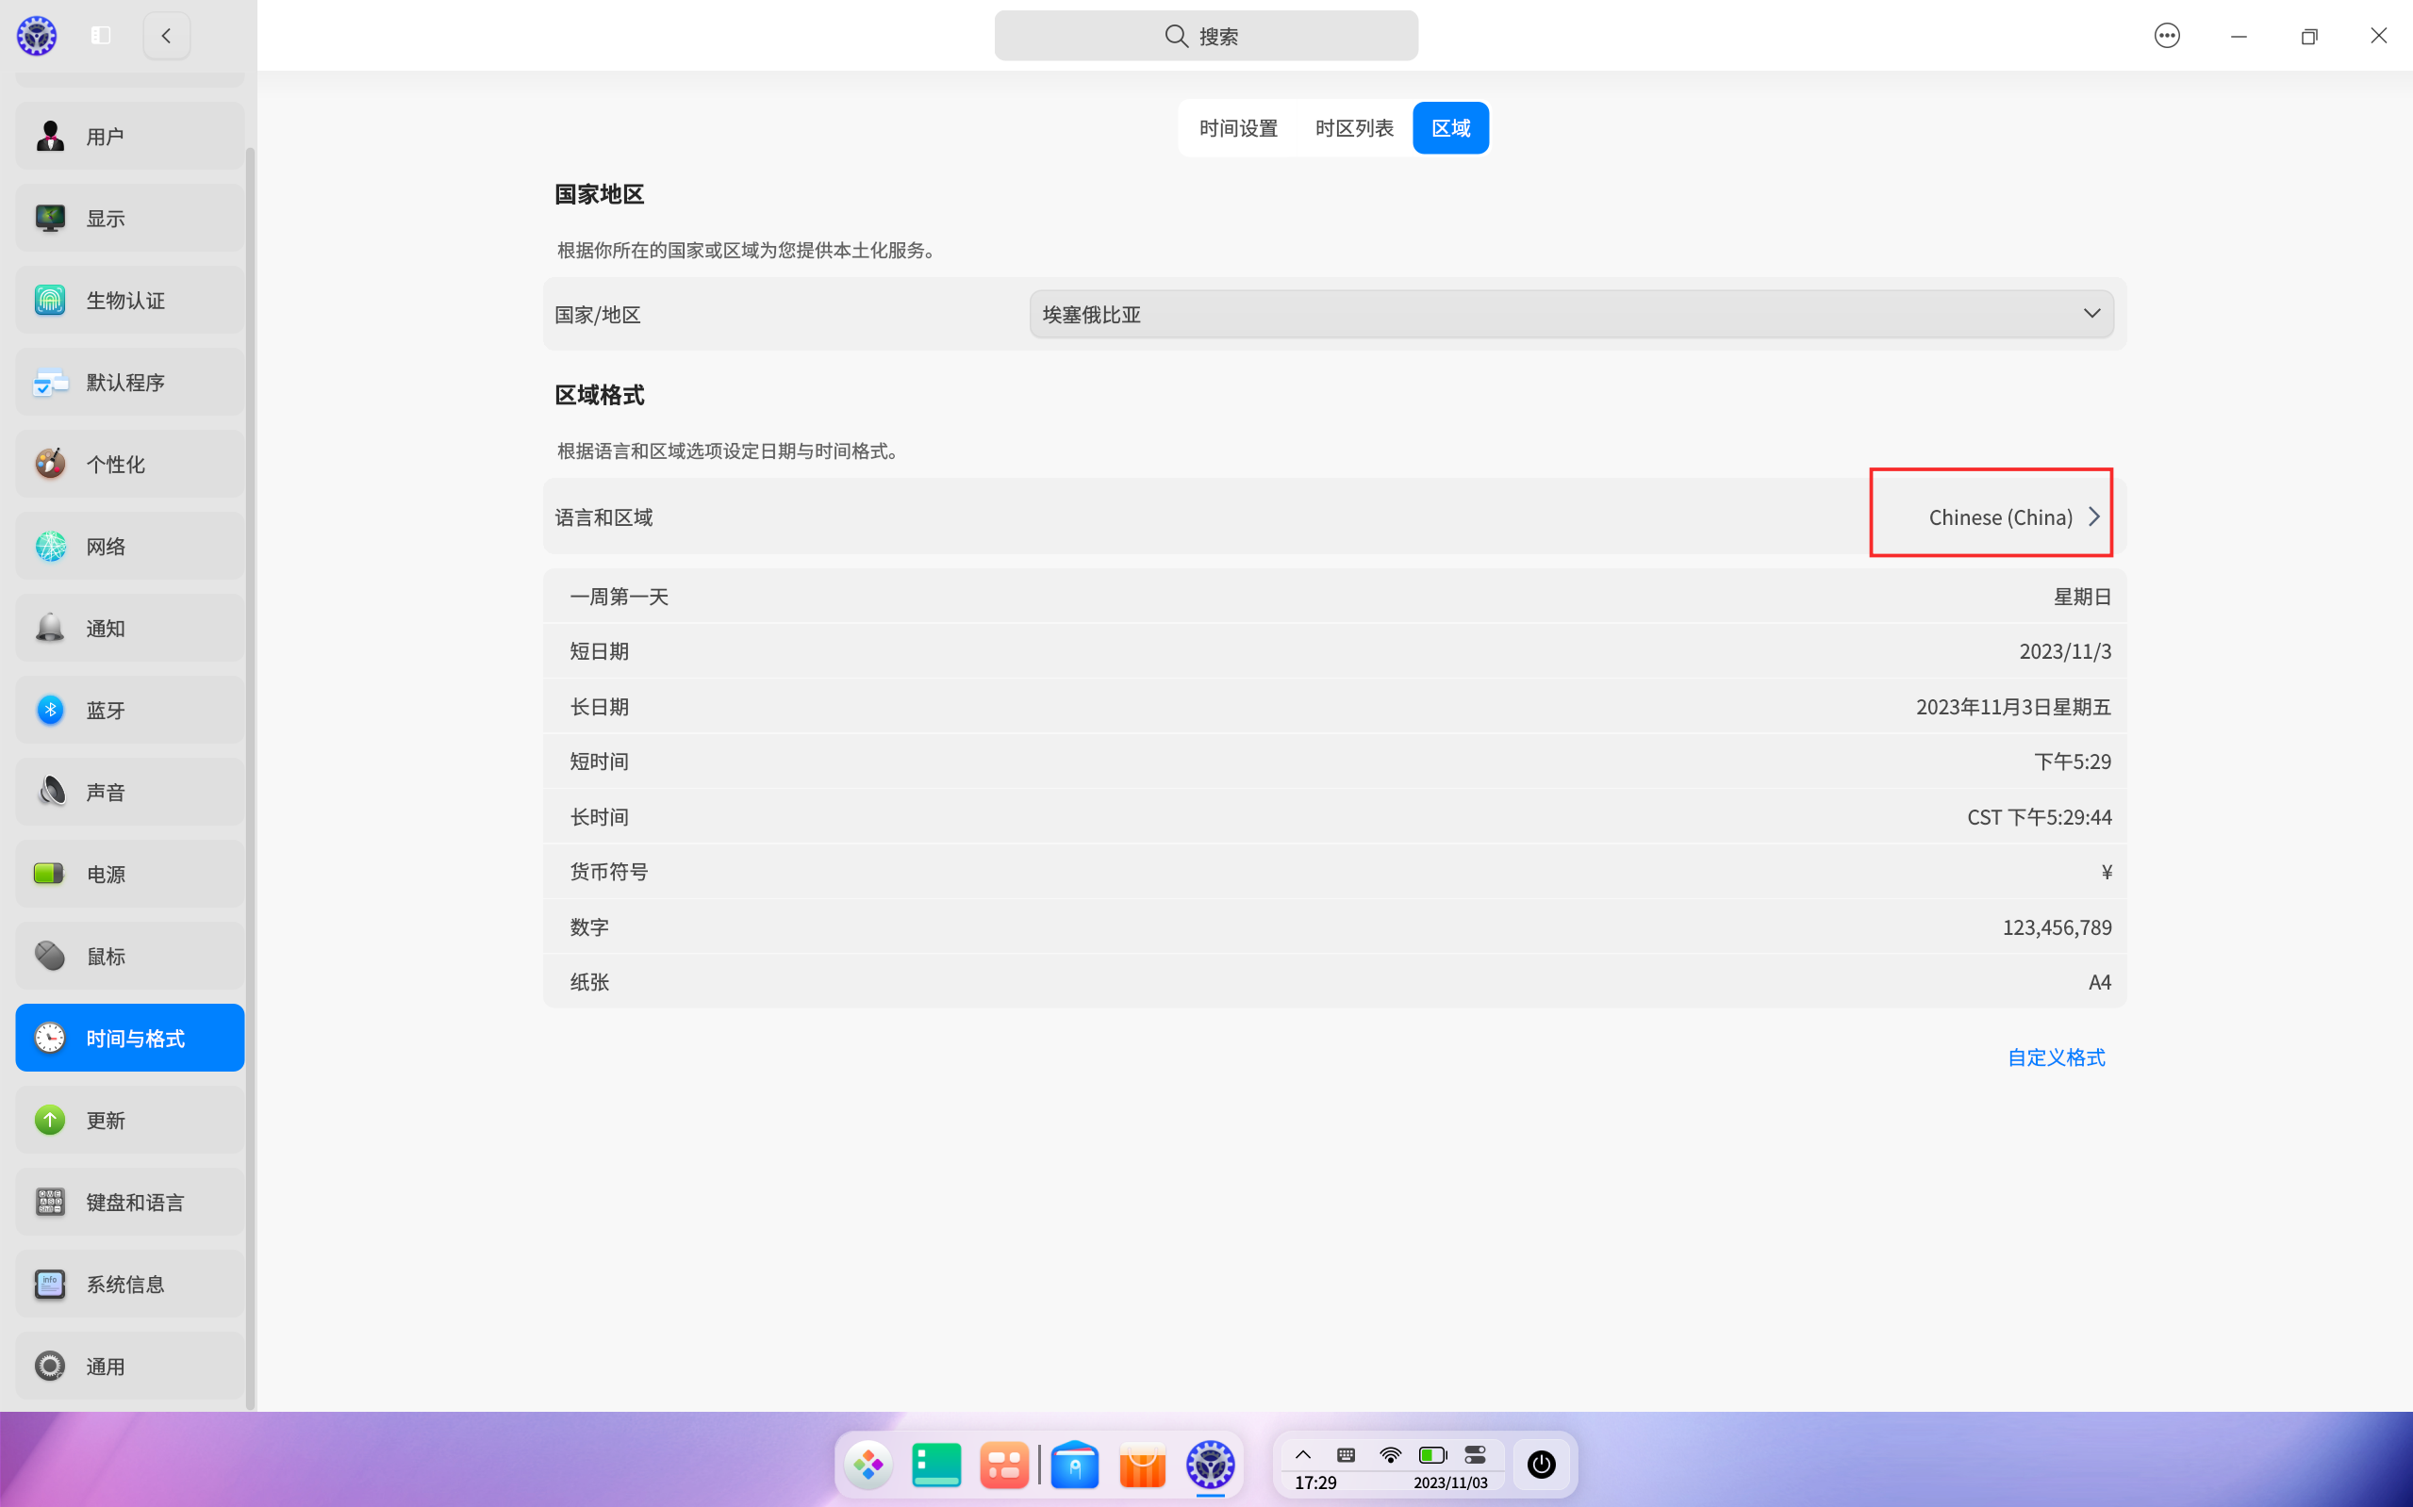The width and height of the screenshot is (2413, 1507).
Task: Click the Wi-Fi icon in the system tray
Action: [1390, 1454]
